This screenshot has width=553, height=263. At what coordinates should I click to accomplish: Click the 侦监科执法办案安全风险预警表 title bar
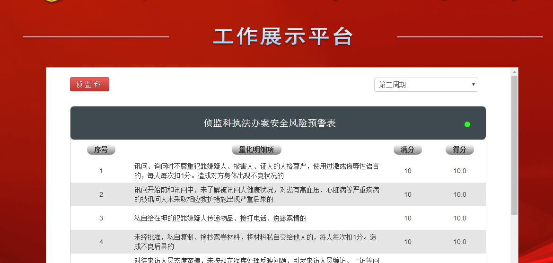coord(278,123)
